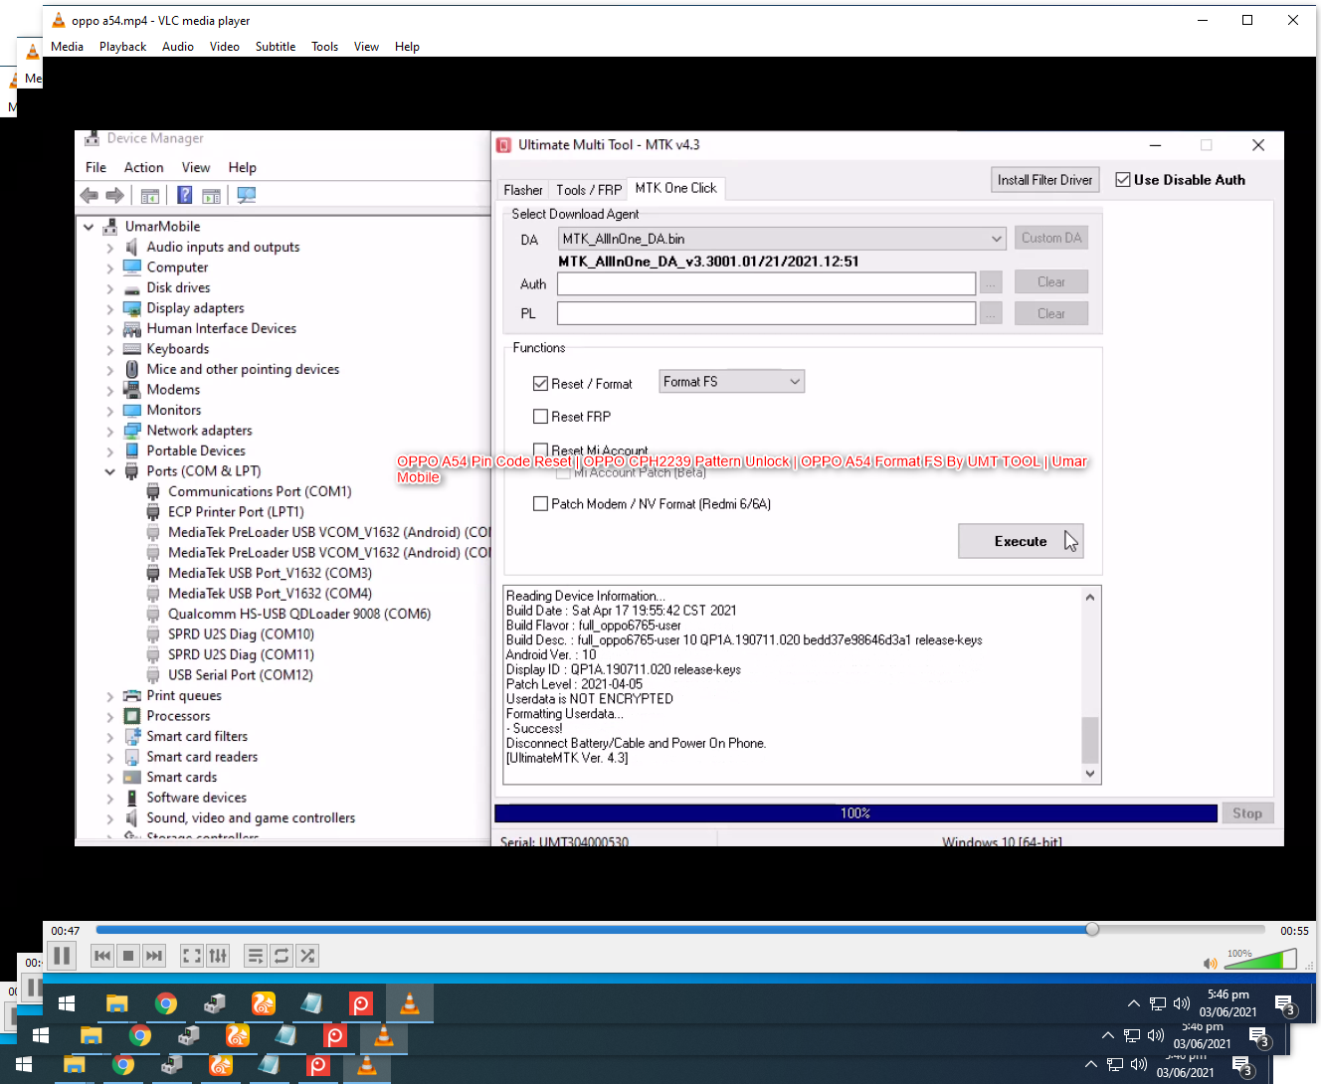This screenshot has width=1321, height=1084.
Task: Uncheck Reset / Format checkbox
Action: coord(540,384)
